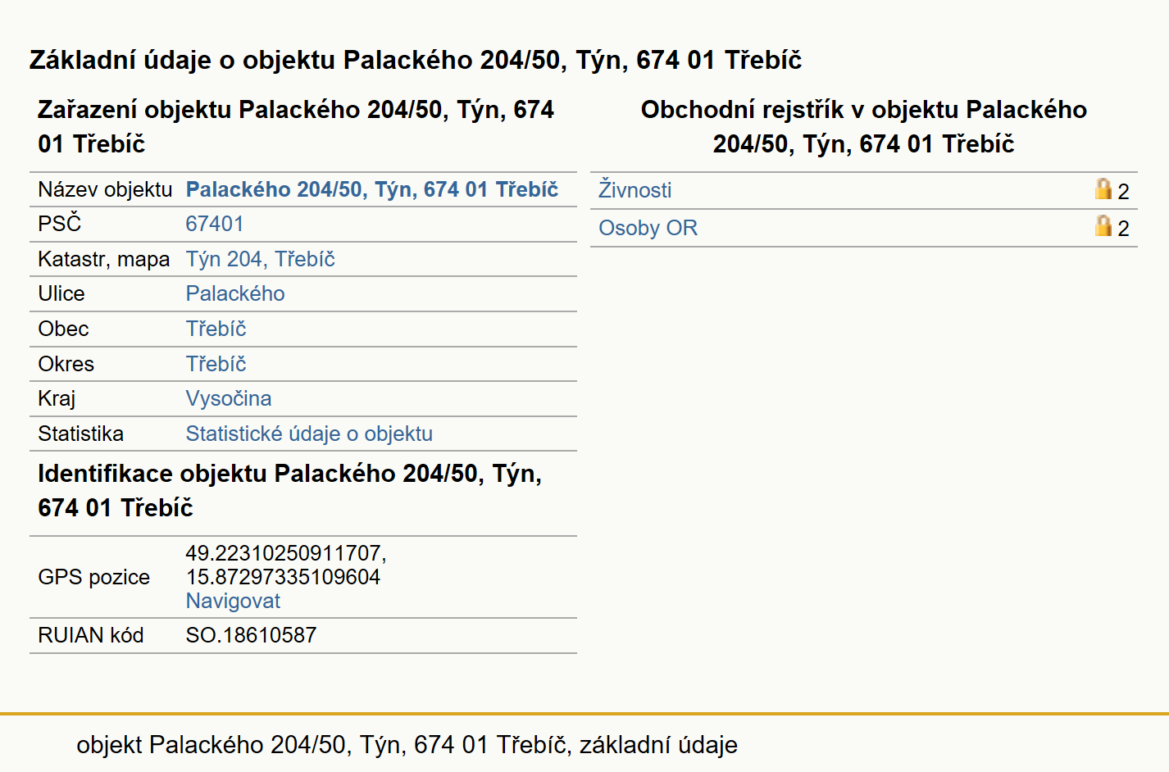The image size is (1169, 772).
Task: Open the Živnosti link
Action: pos(635,190)
